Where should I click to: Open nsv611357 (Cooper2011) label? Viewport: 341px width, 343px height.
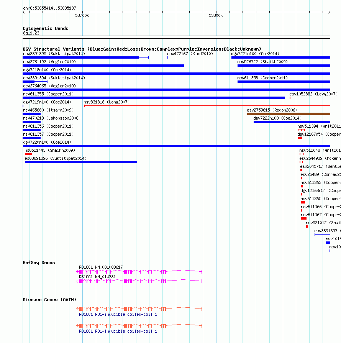click(48, 134)
